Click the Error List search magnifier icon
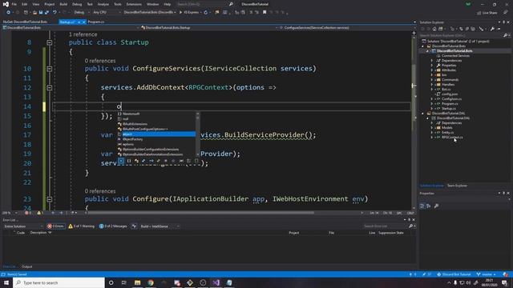Screen dimensions: 513x288 coord(410,226)
